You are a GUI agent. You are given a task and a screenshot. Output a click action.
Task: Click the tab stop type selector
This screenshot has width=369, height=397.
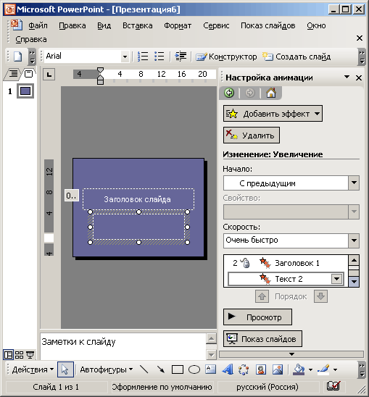(x=49, y=75)
